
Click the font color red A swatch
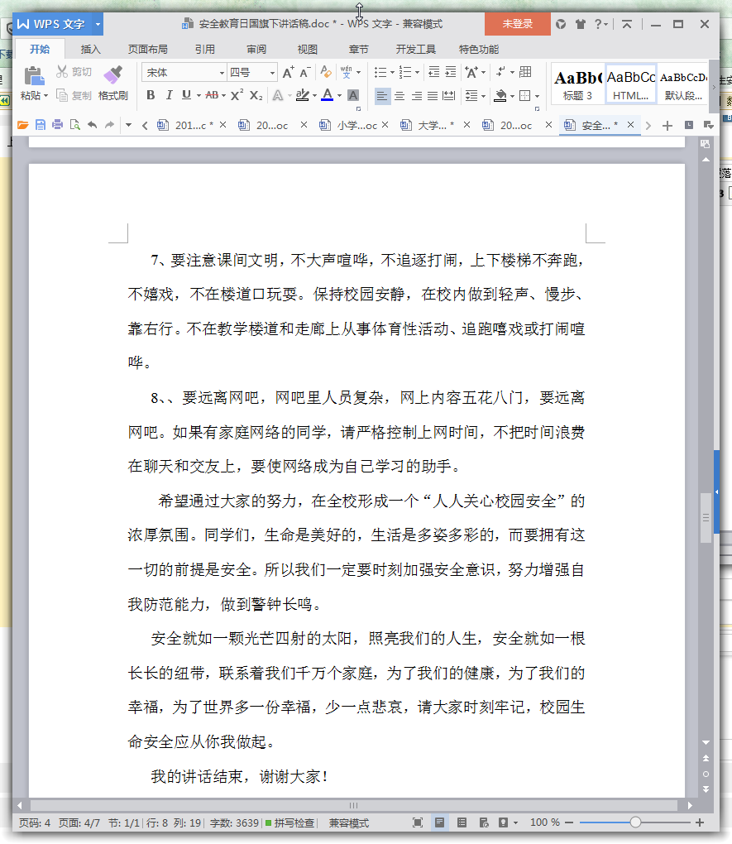coord(328,95)
